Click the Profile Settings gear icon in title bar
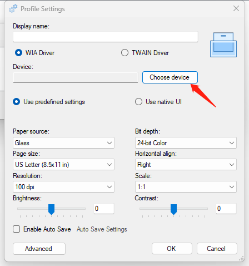Viewport: 249px width, 266px height. click(x=13, y=9)
